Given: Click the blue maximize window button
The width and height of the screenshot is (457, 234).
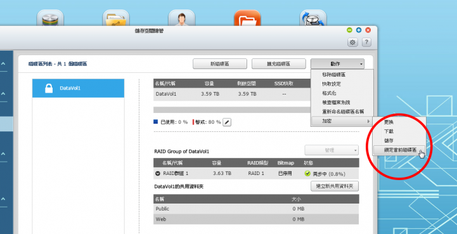Looking at the screenshot, I should click(x=359, y=30).
